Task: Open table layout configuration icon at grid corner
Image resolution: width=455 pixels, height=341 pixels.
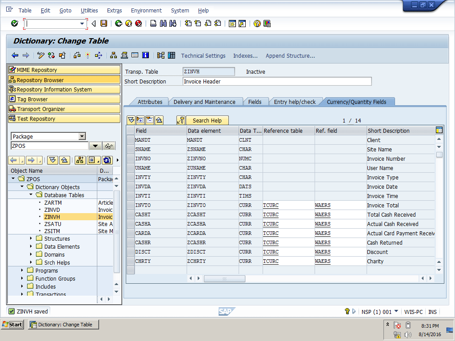Action: (439, 130)
